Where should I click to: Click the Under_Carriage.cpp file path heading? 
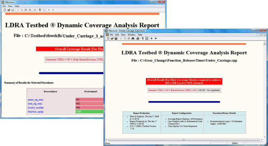pos(184,61)
